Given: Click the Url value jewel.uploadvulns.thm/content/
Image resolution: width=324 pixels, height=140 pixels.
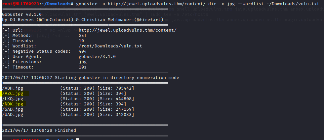Looking at the screenshot, I should point(128,30).
